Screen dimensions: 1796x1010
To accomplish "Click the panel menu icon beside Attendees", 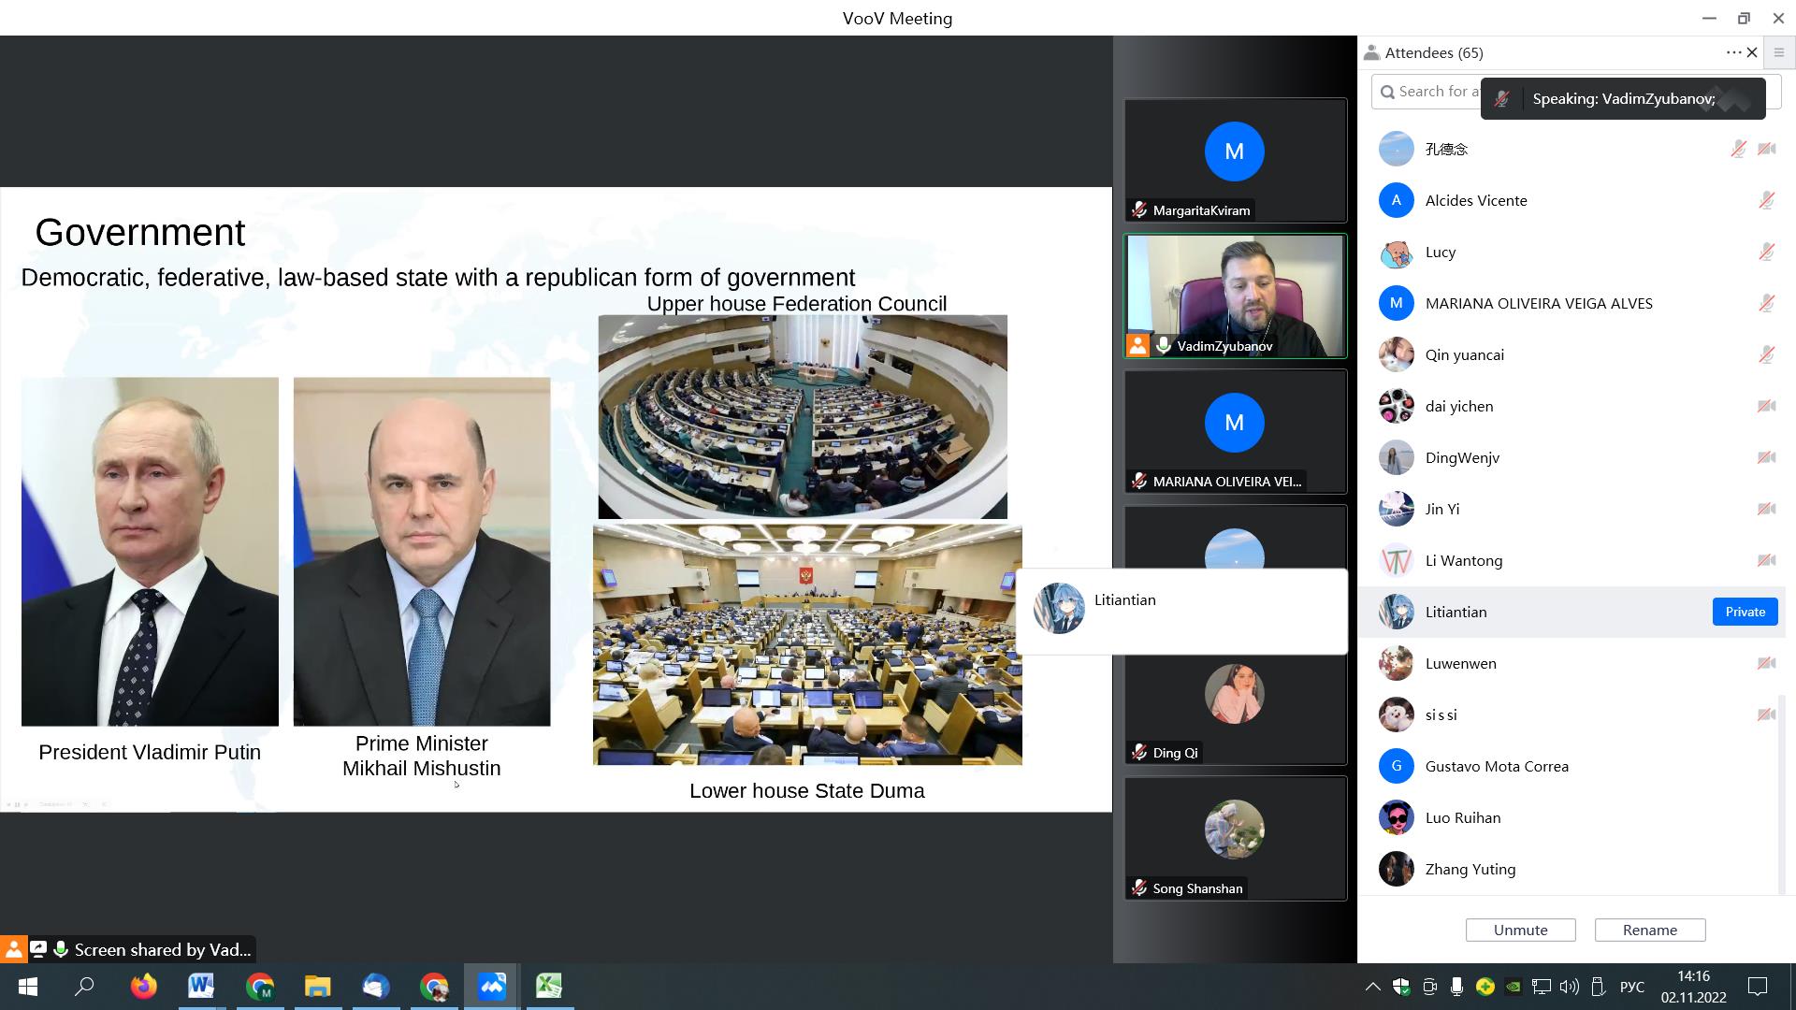I will [1779, 53].
